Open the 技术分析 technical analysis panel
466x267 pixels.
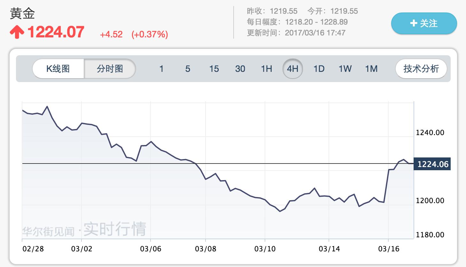(421, 69)
